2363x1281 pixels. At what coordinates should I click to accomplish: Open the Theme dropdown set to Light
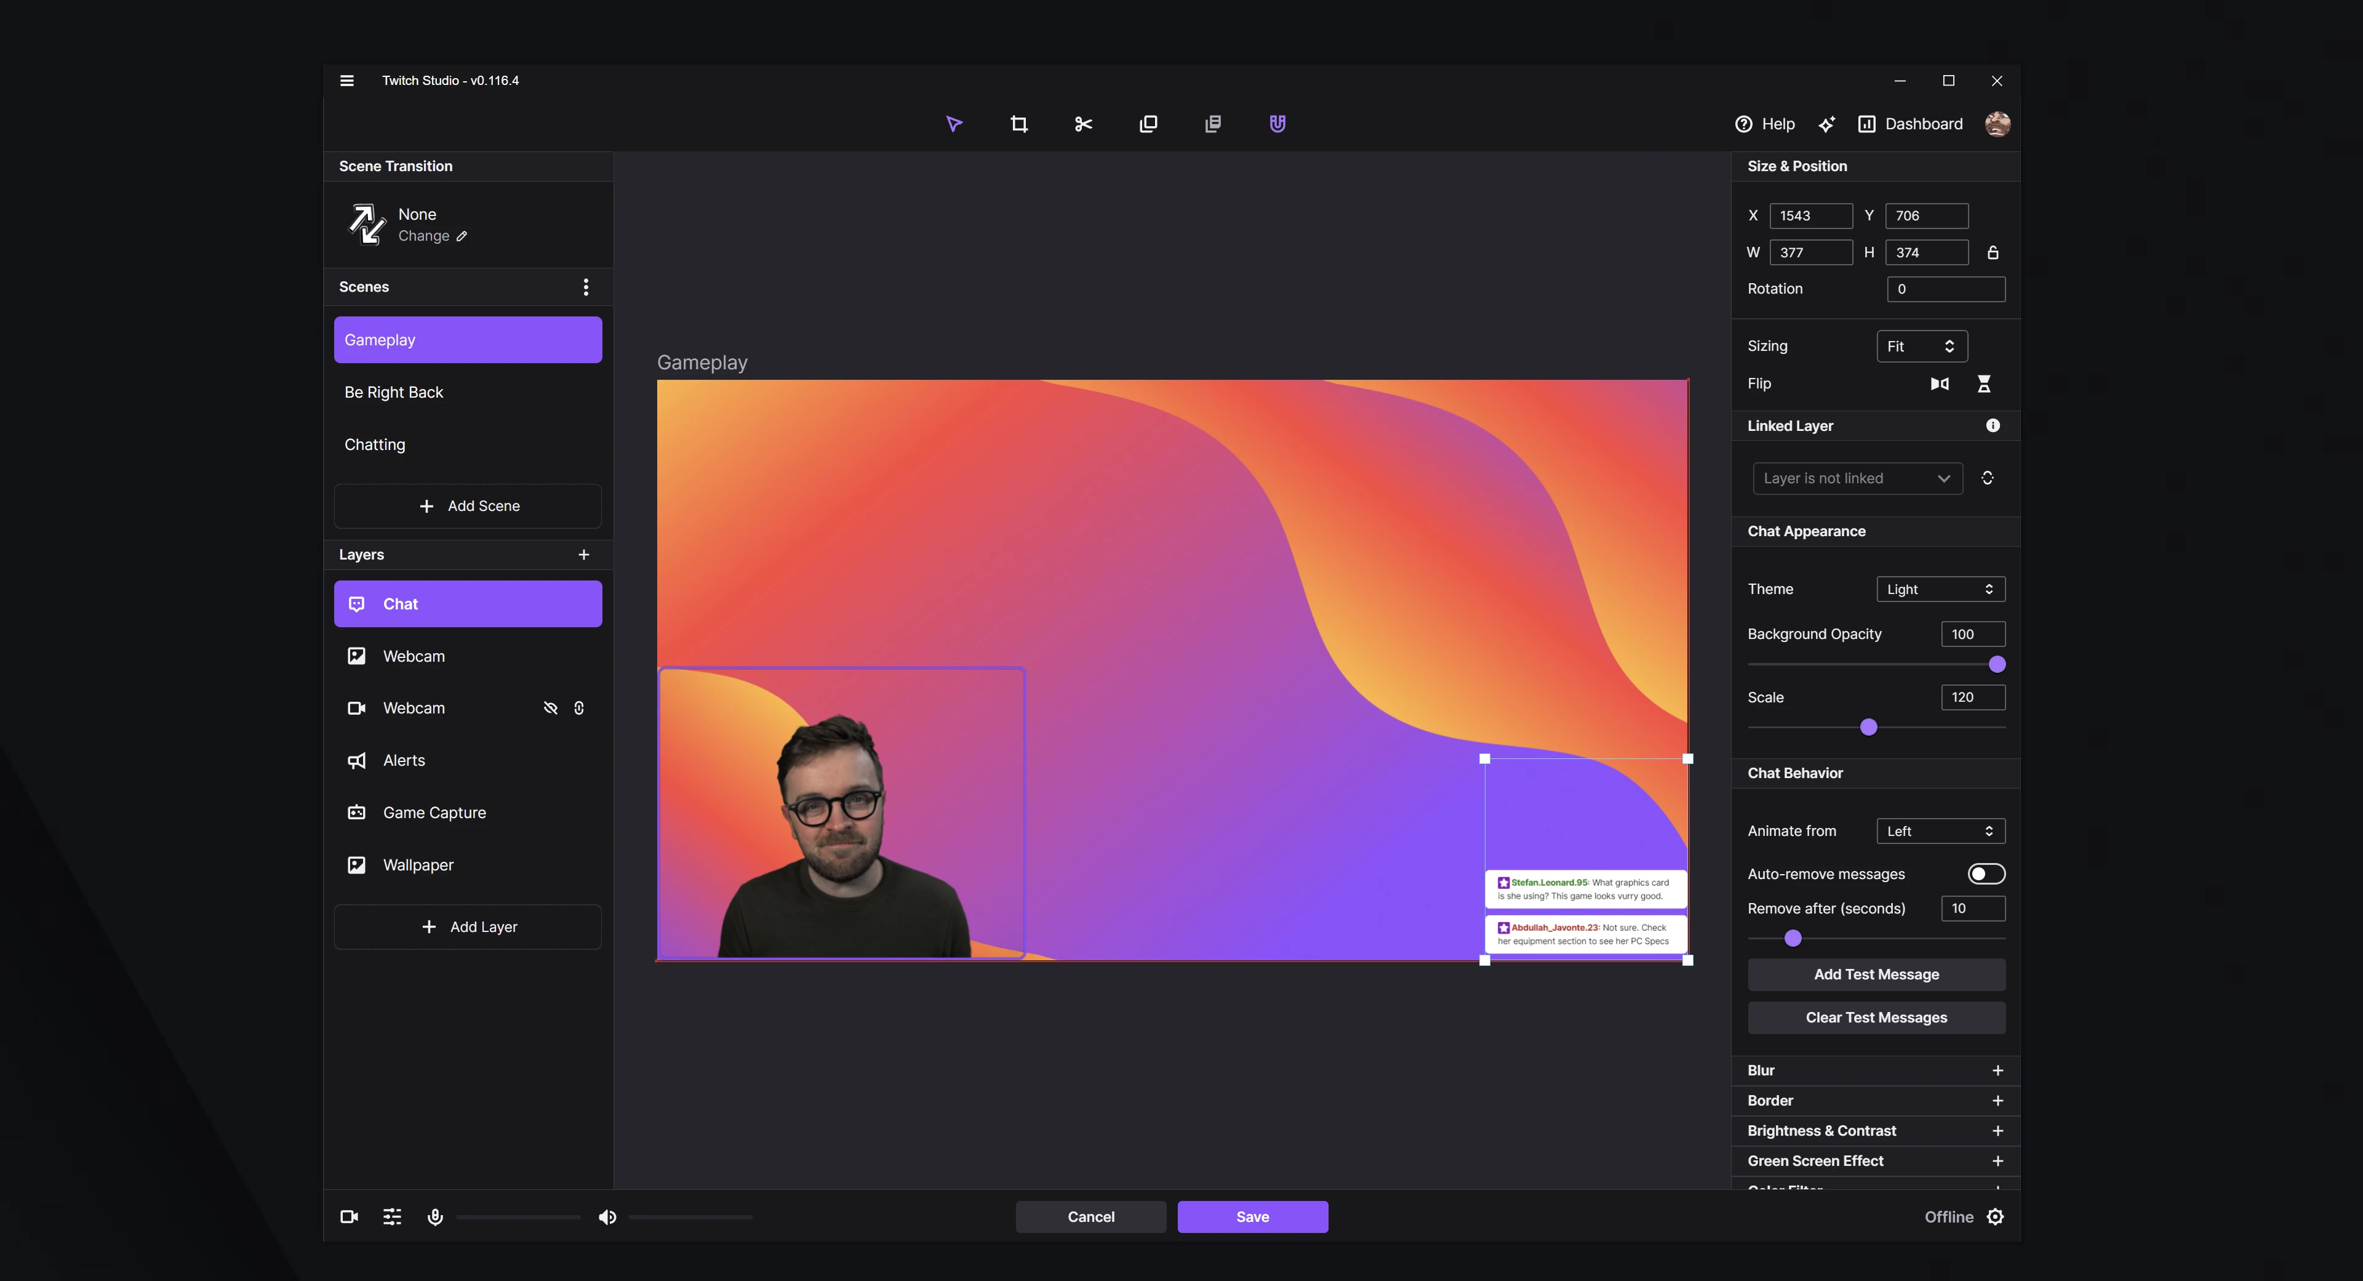[x=1940, y=589]
